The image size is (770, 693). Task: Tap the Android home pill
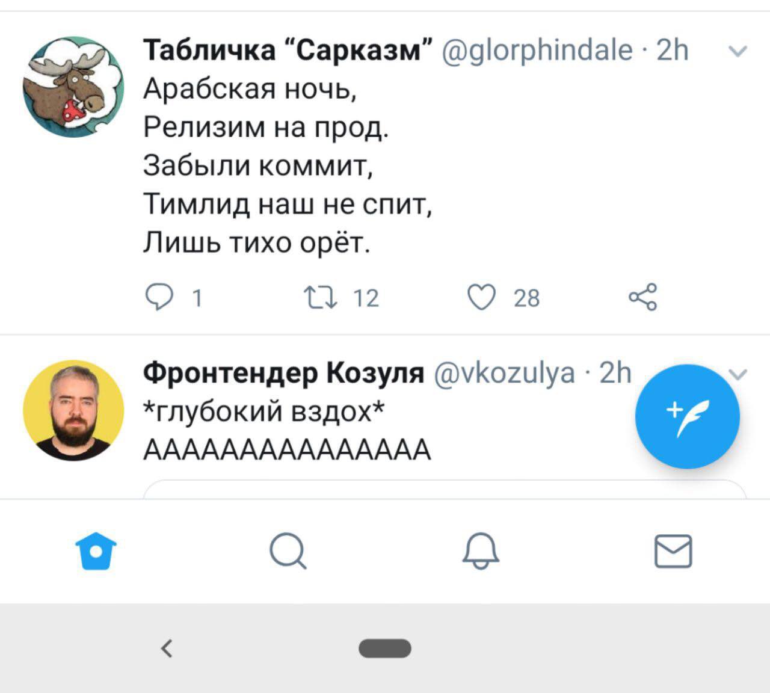[x=385, y=648]
